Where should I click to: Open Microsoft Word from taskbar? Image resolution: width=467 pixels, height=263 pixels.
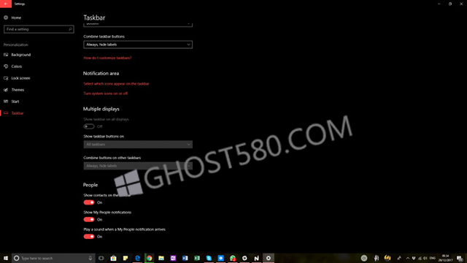pos(185,258)
